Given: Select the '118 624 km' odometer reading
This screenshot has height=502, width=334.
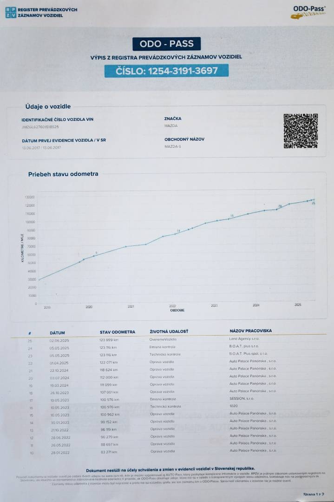Looking at the screenshot, I should [x=109, y=370].
